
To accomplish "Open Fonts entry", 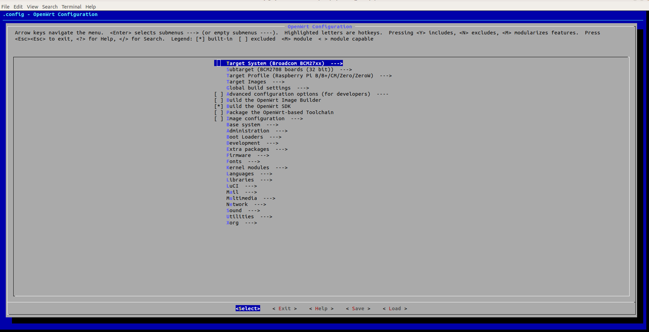I will pos(243,161).
